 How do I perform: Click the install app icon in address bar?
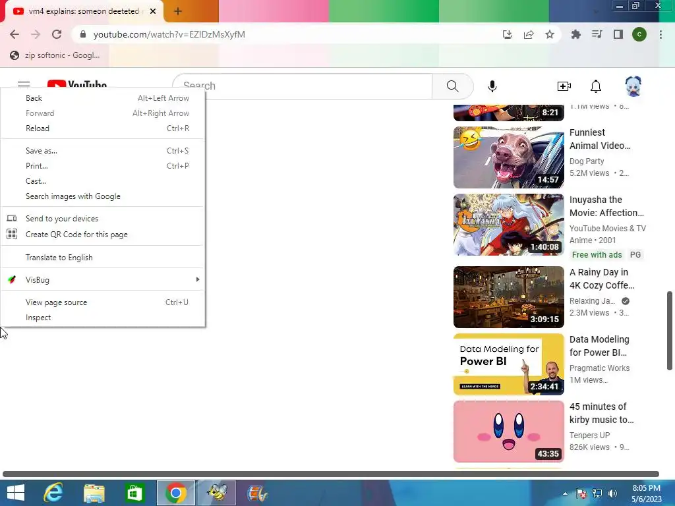[508, 34]
